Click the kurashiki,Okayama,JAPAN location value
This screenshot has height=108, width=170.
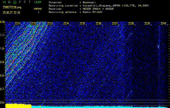click(116, 6)
